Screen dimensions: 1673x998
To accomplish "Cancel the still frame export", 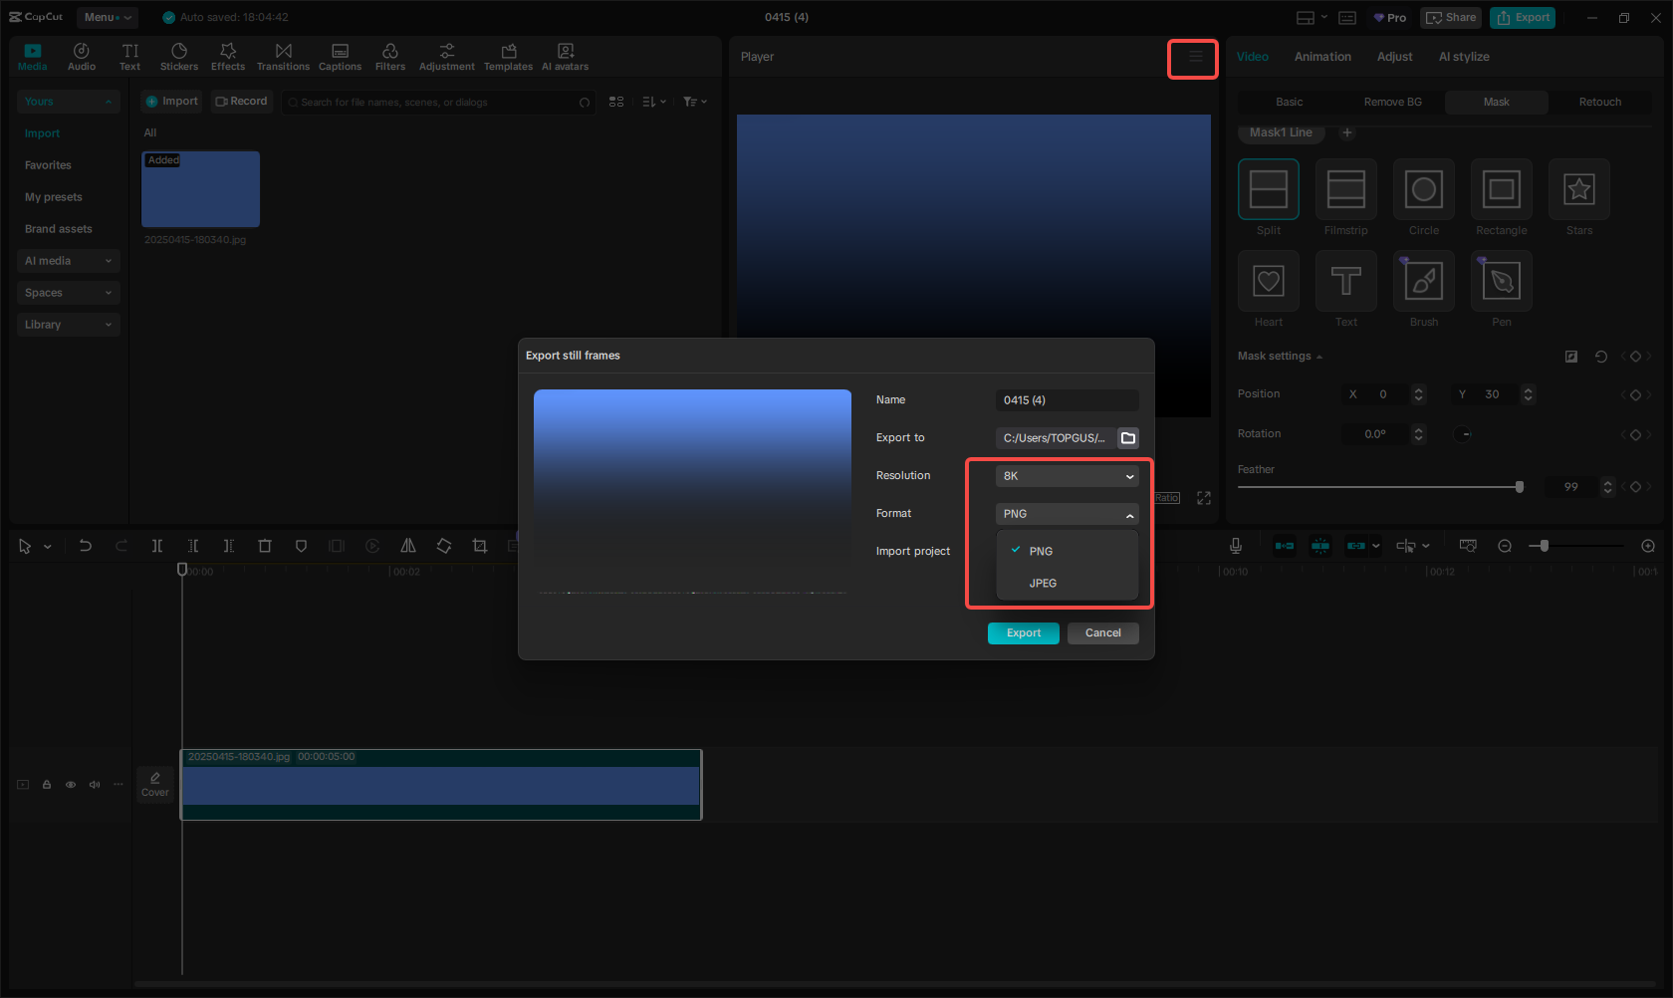I will [x=1102, y=632].
